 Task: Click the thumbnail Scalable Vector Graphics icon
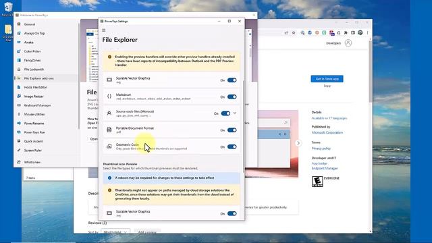[x=109, y=213]
